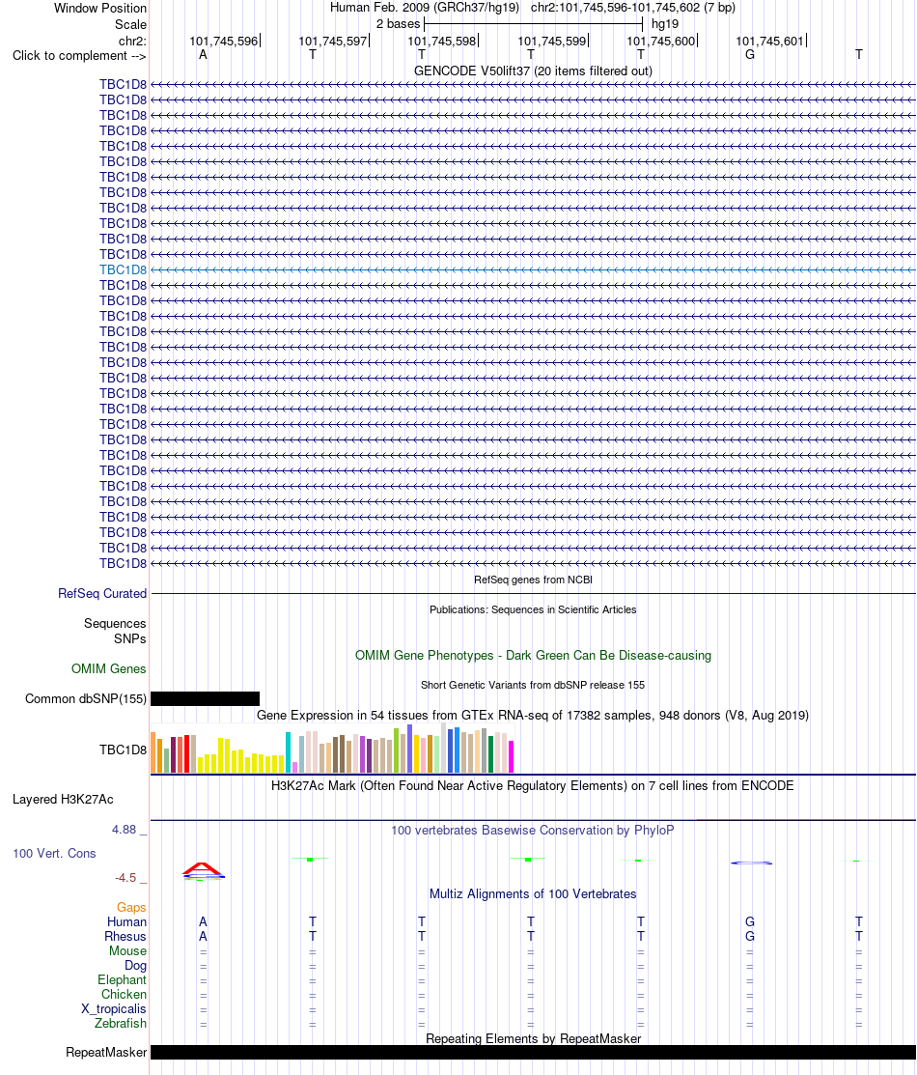Click the PhyloP lower value -4.5
Image resolution: width=917 pixels, height=1075 pixels.
point(125,878)
